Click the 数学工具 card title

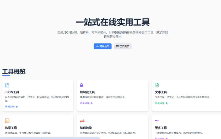11,128
